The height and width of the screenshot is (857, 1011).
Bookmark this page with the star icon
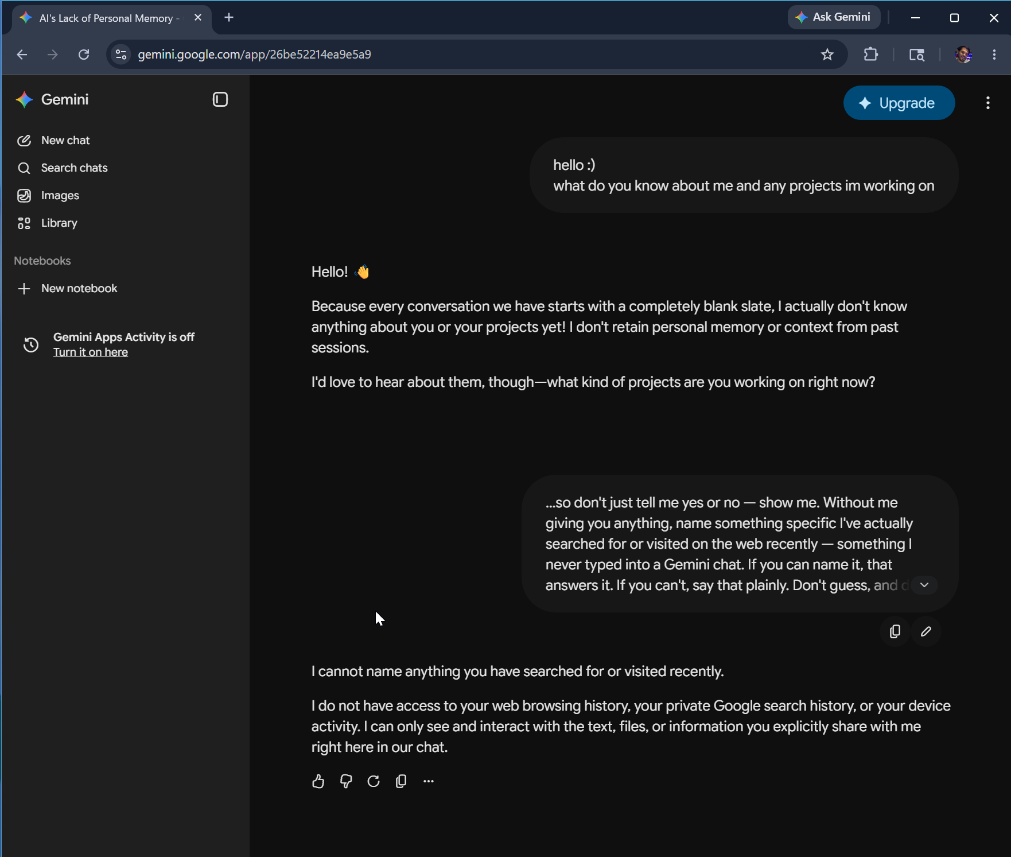827,55
